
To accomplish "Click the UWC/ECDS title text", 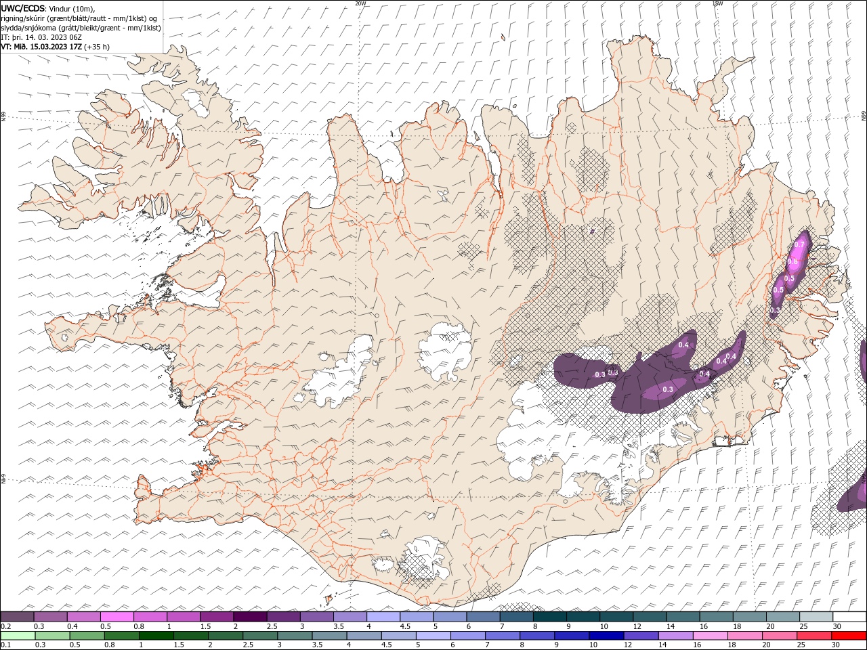I will click(x=23, y=7).
